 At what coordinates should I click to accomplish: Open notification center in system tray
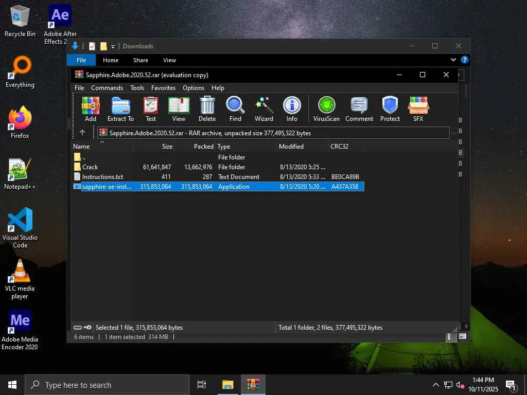[511, 385]
